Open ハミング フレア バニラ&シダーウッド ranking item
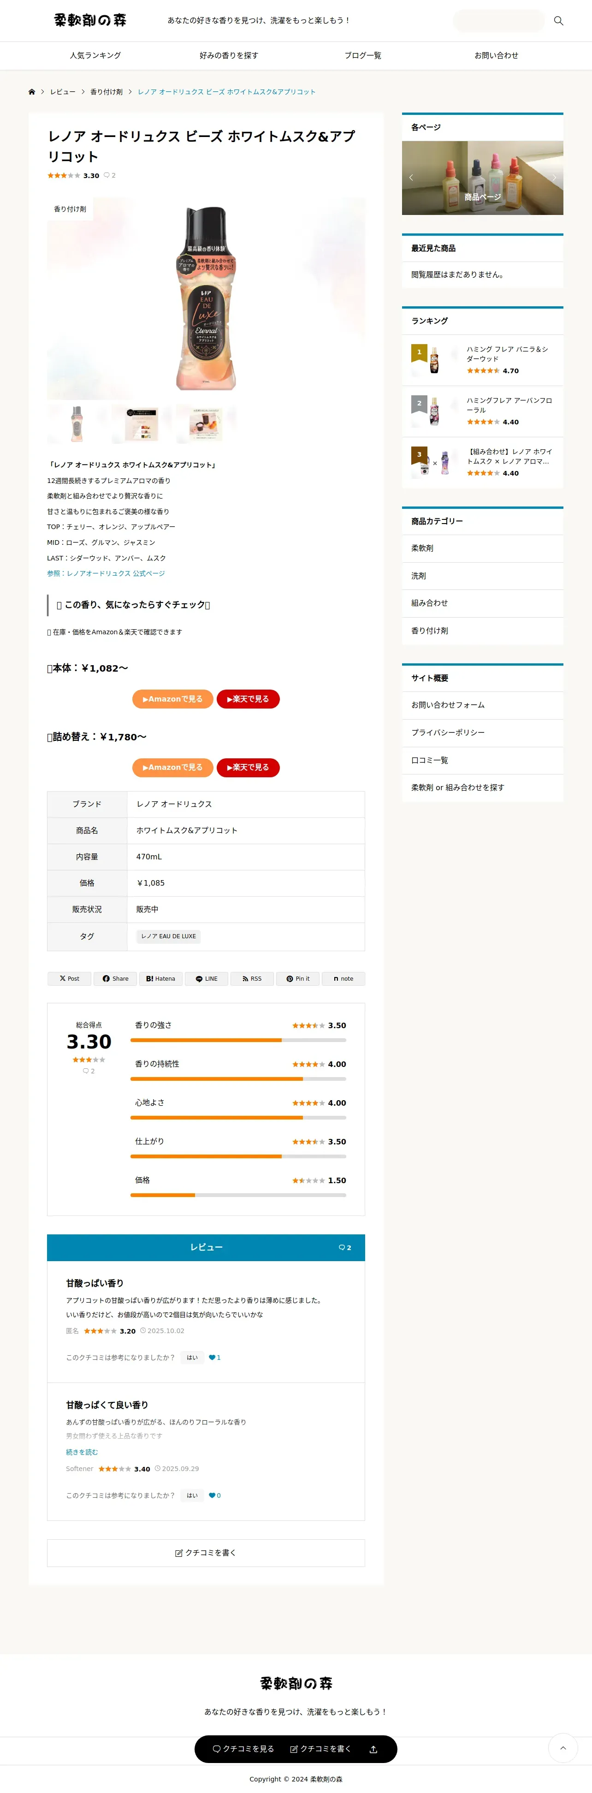Screen dimensions: 592x1793 (483, 360)
